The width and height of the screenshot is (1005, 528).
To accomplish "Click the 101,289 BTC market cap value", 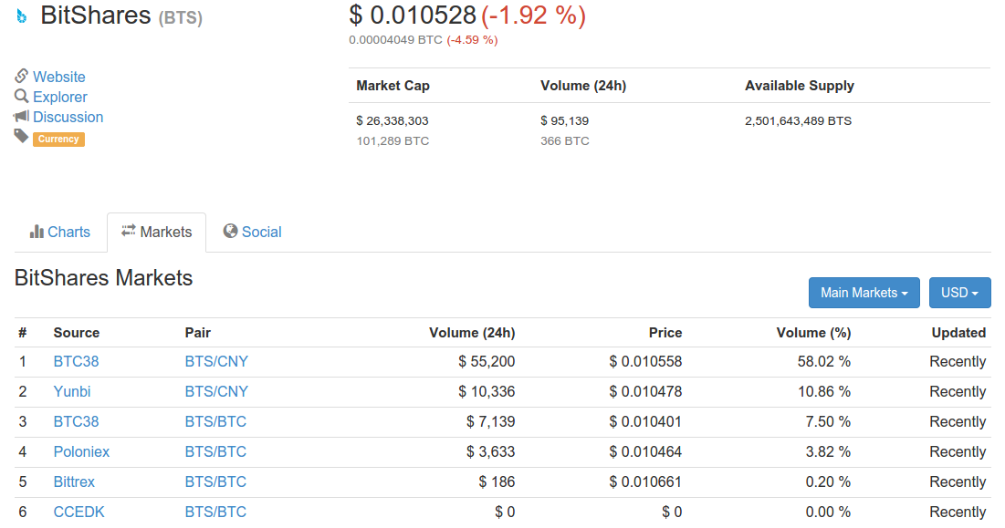I will [x=393, y=140].
